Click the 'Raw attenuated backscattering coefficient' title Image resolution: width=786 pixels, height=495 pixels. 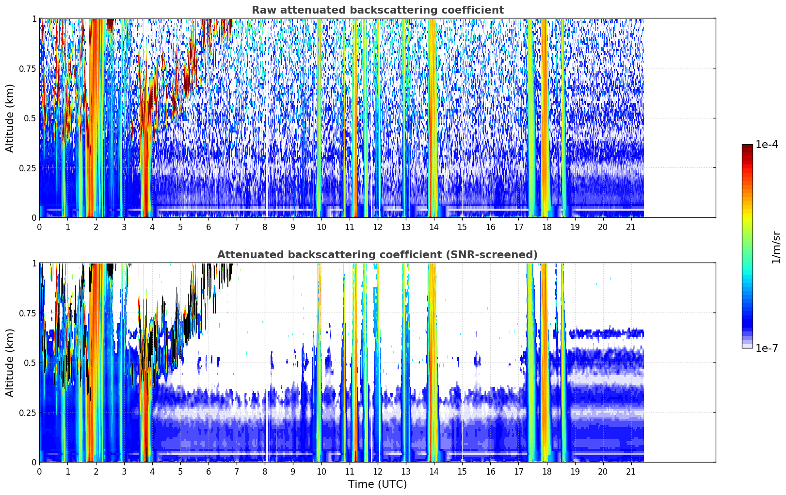377,10
